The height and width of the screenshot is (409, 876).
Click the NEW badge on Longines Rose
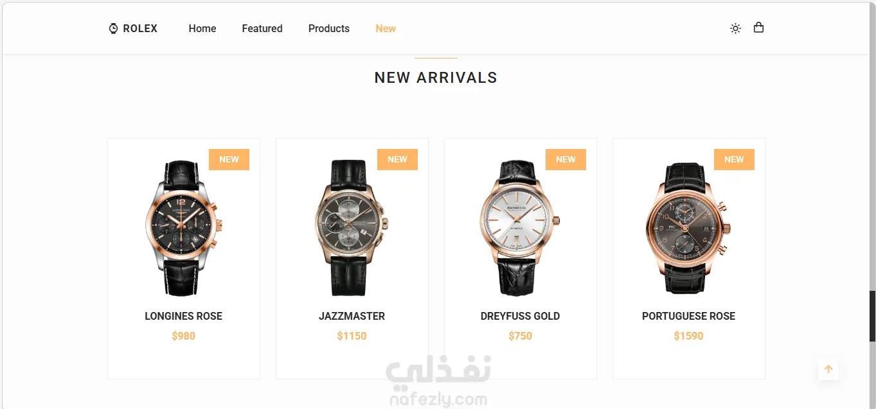click(229, 159)
